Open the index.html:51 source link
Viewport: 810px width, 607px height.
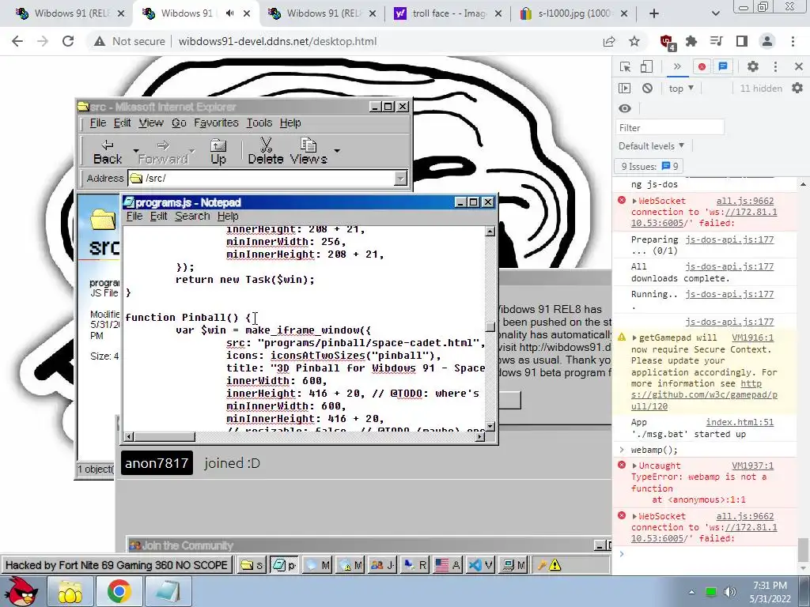point(740,422)
